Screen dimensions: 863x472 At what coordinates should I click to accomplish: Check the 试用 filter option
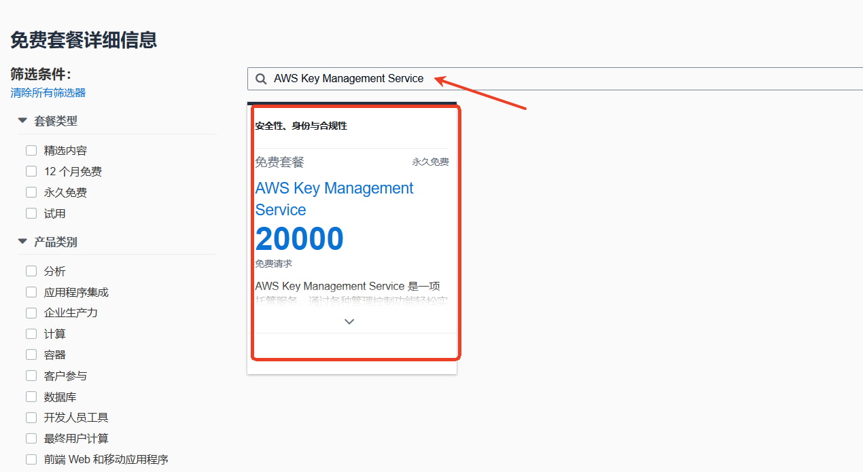[31, 213]
